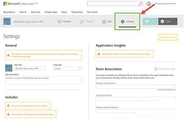The width and height of the screenshot is (194, 121).
Task: Click Windows App Studio Demo account name
Action: point(166,4)
